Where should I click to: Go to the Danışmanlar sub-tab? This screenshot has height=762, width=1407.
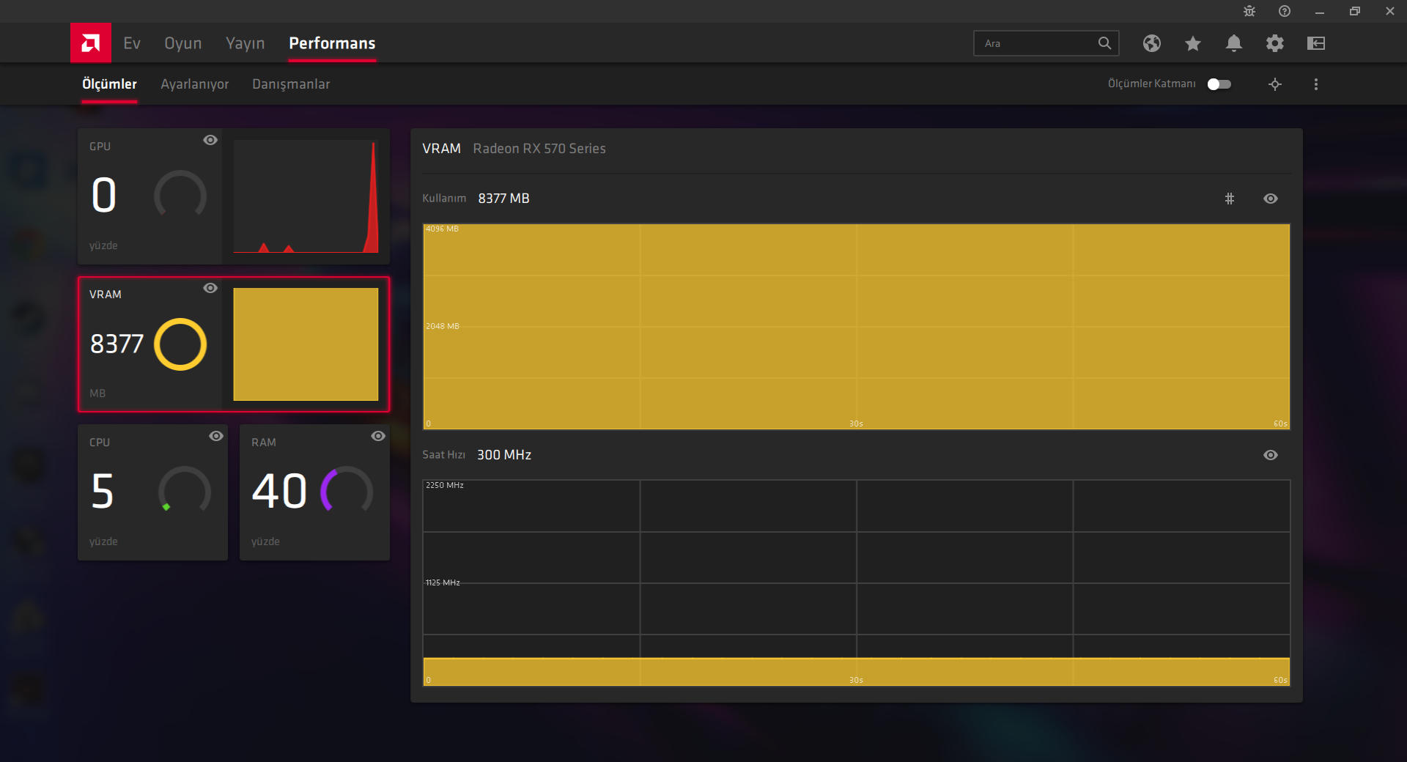[291, 84]
